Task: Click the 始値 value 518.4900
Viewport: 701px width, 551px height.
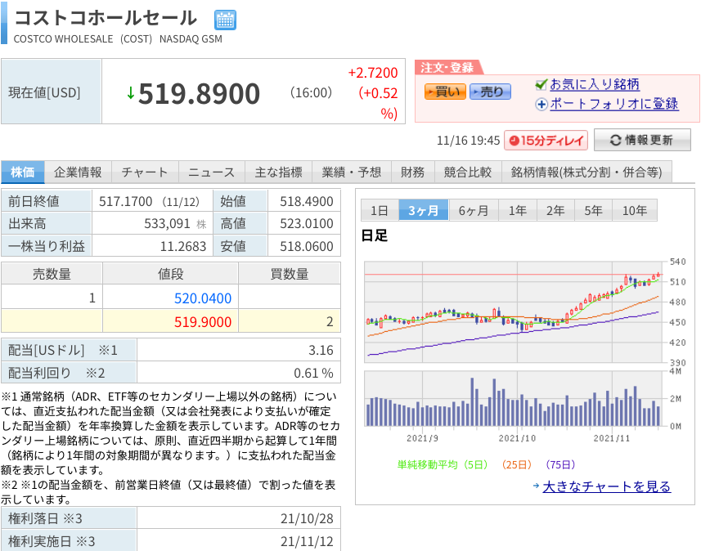Action: click(307, 202)
